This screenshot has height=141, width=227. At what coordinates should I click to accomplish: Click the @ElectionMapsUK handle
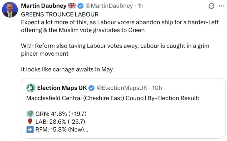click(x=122, y=88)
